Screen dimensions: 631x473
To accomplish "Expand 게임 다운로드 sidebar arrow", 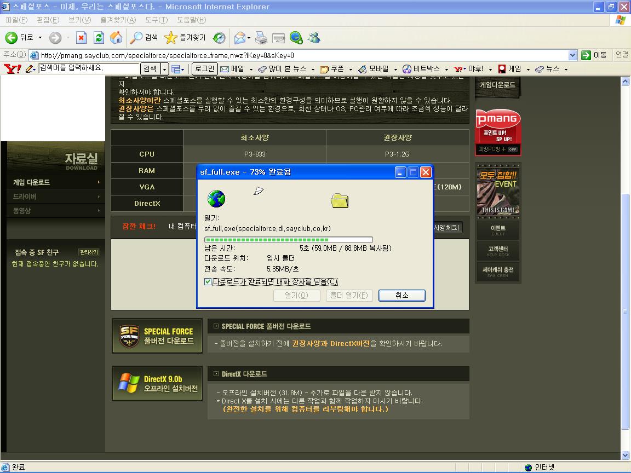I will point(99,182).
